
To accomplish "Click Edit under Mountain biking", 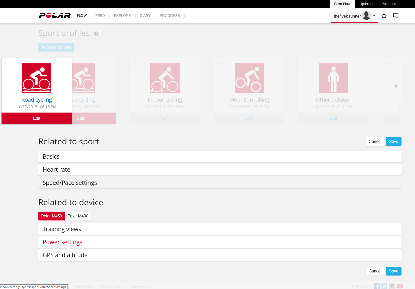I will point(249,118).
